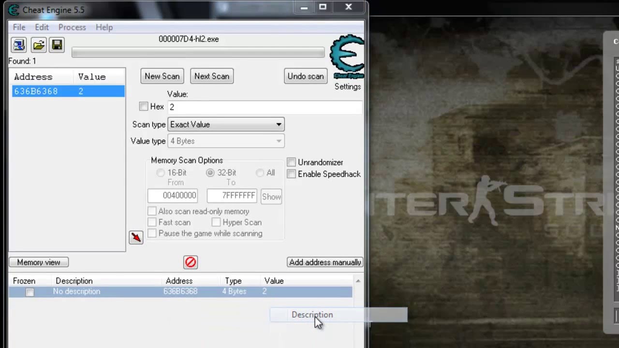Select the All radio button
Viewport: 619px width, 348px height.
(x=260, y=173)
